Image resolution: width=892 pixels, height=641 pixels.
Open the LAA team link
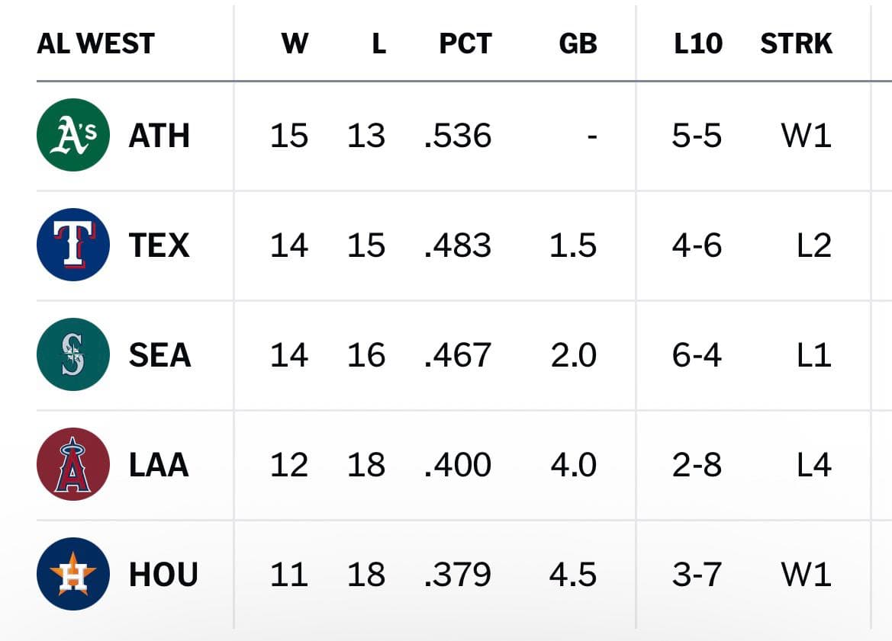pos(159,465)
